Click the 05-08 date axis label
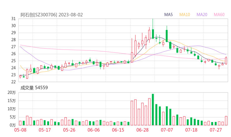Viewport: 231px width, 137px height. 20,130
